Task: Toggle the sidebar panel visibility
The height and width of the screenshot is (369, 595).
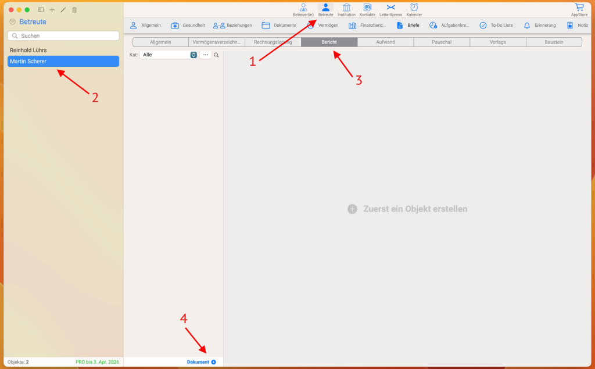Action: pos(41,10)
